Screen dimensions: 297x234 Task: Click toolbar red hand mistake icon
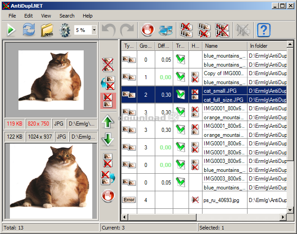(148, 30)
